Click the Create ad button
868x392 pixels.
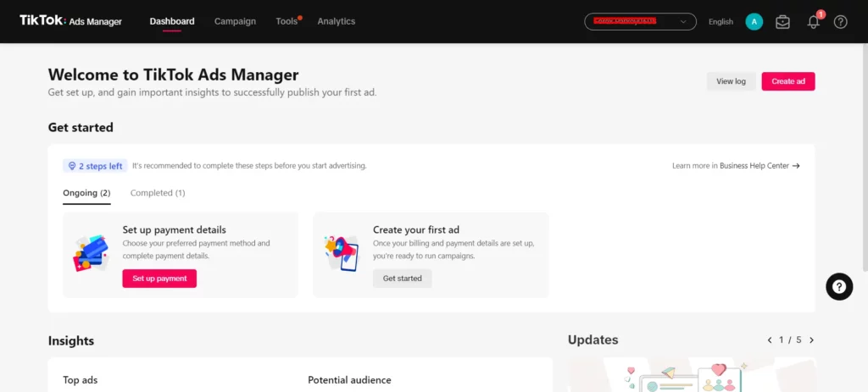coord(787,81)
